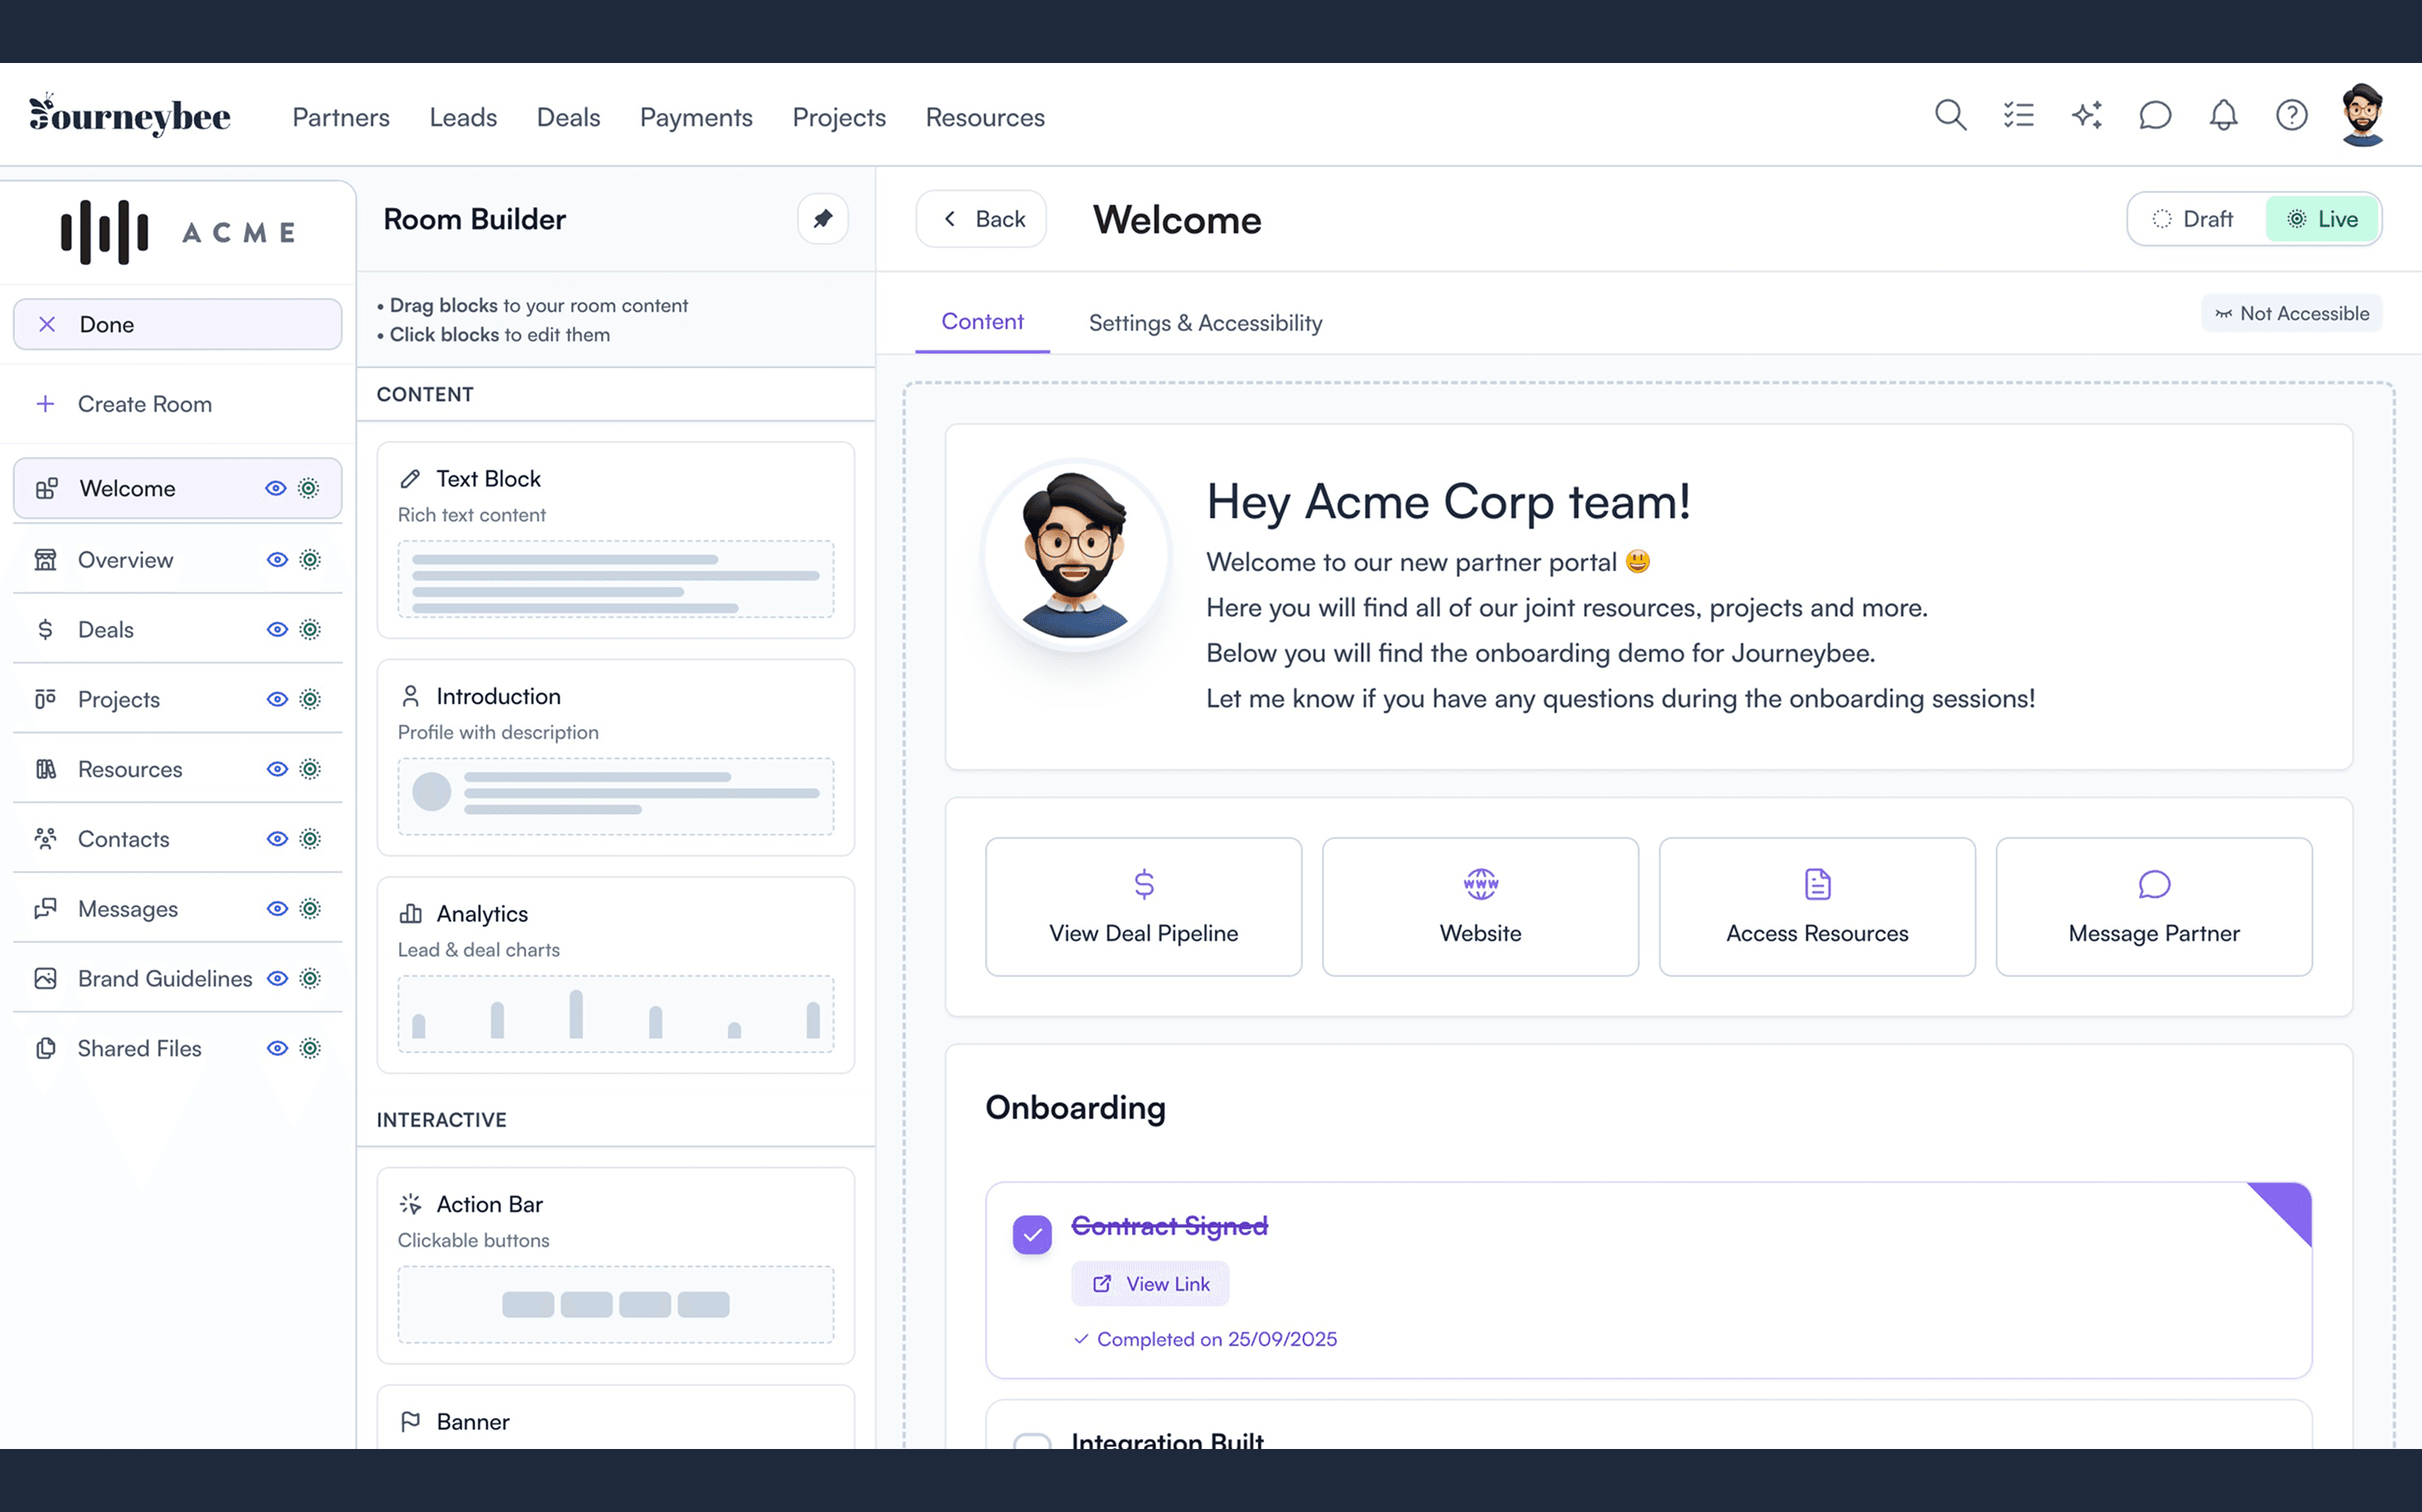2422x1512 pixels.
Task: Pin the Room Builder panel
Action: (x=822, y=218)
